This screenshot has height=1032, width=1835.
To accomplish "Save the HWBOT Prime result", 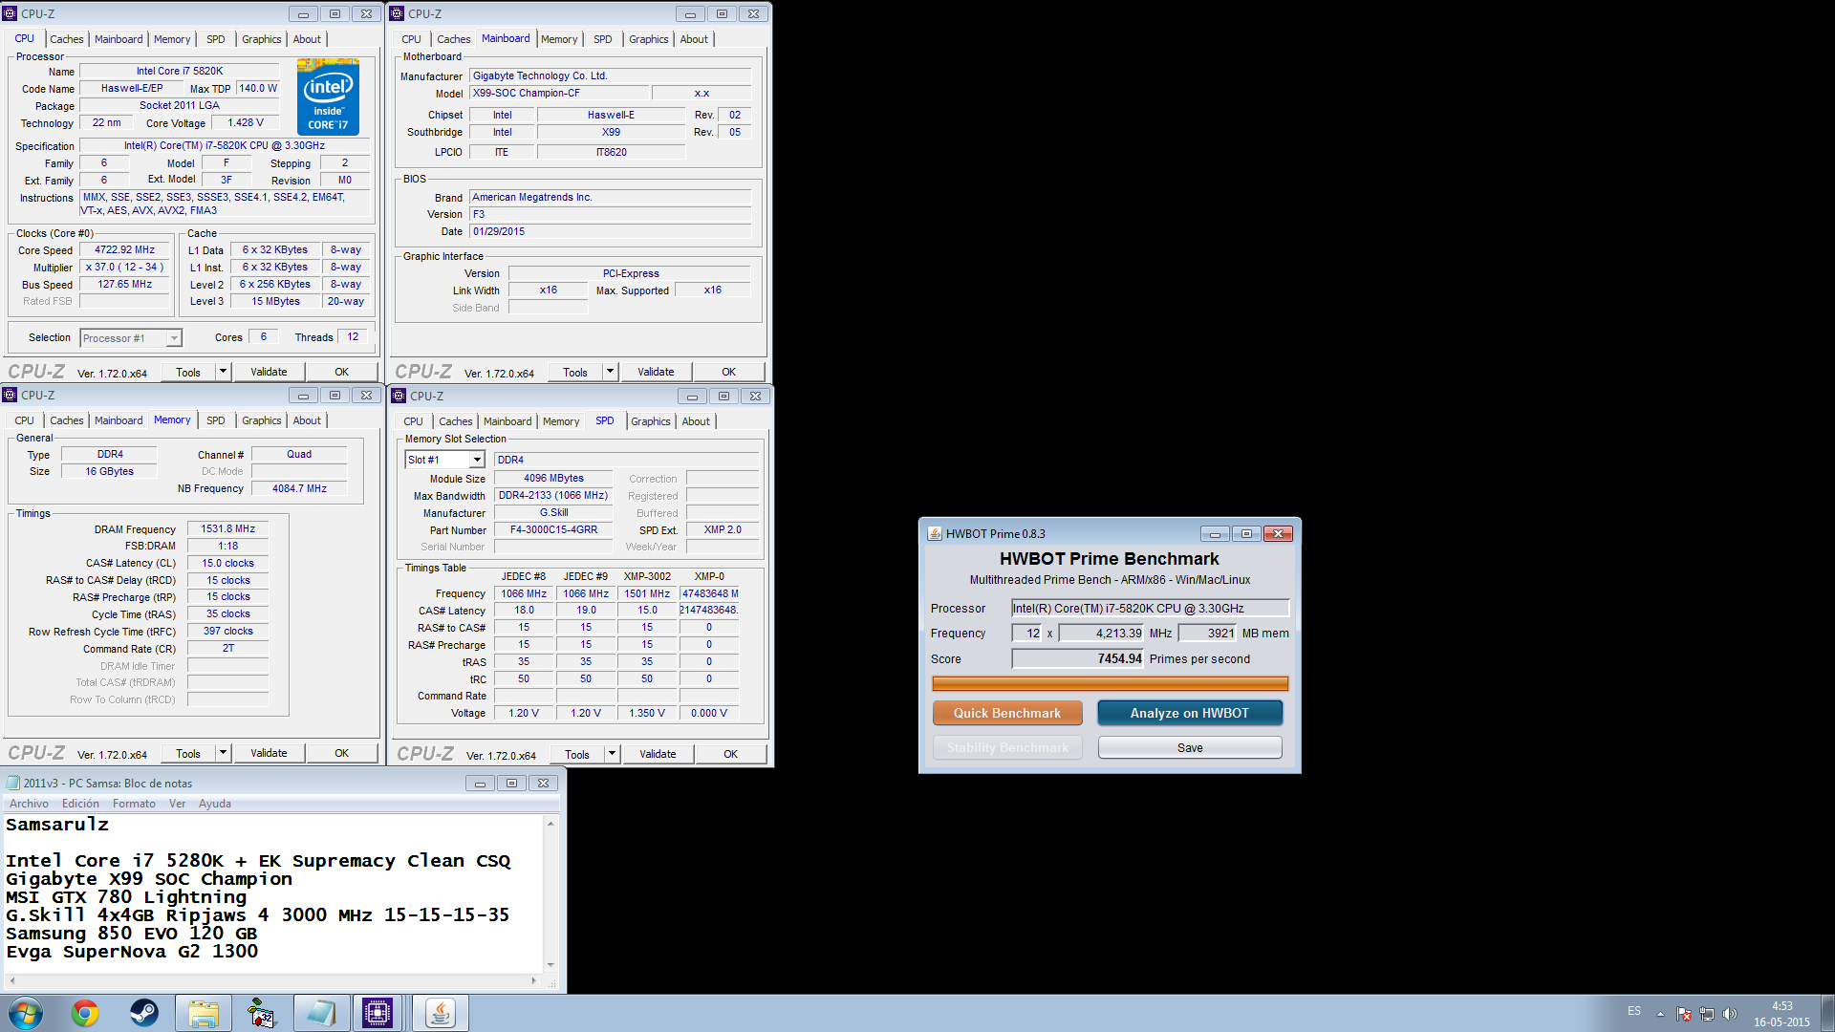I will 1190,747.
